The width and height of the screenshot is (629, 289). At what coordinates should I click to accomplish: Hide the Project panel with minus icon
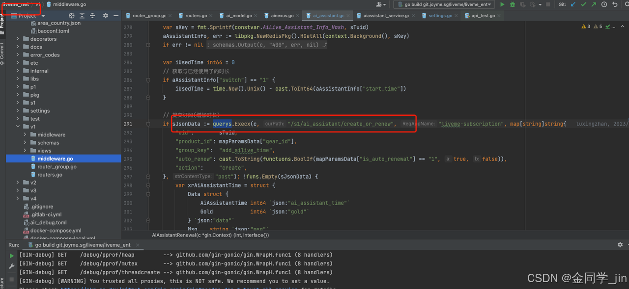point(116,16)
